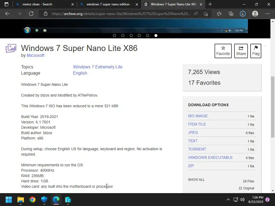Close the 'windows 7 super nano edition' tab
The image size is (275, 206).
coord(137,4)
